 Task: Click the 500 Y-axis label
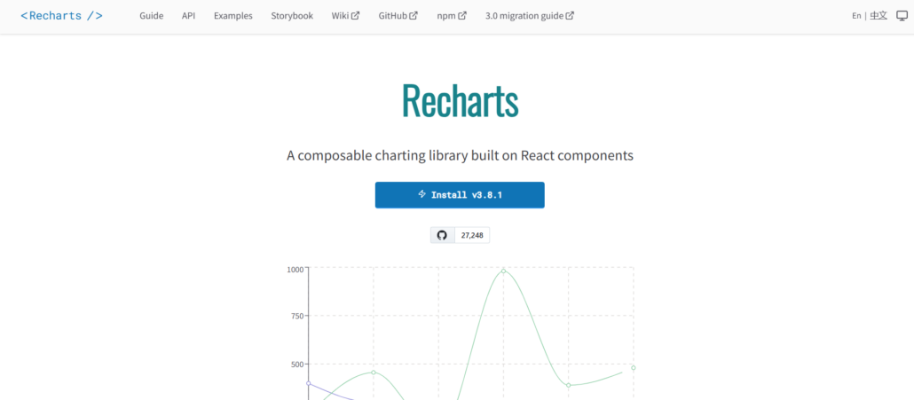point(297,364)
